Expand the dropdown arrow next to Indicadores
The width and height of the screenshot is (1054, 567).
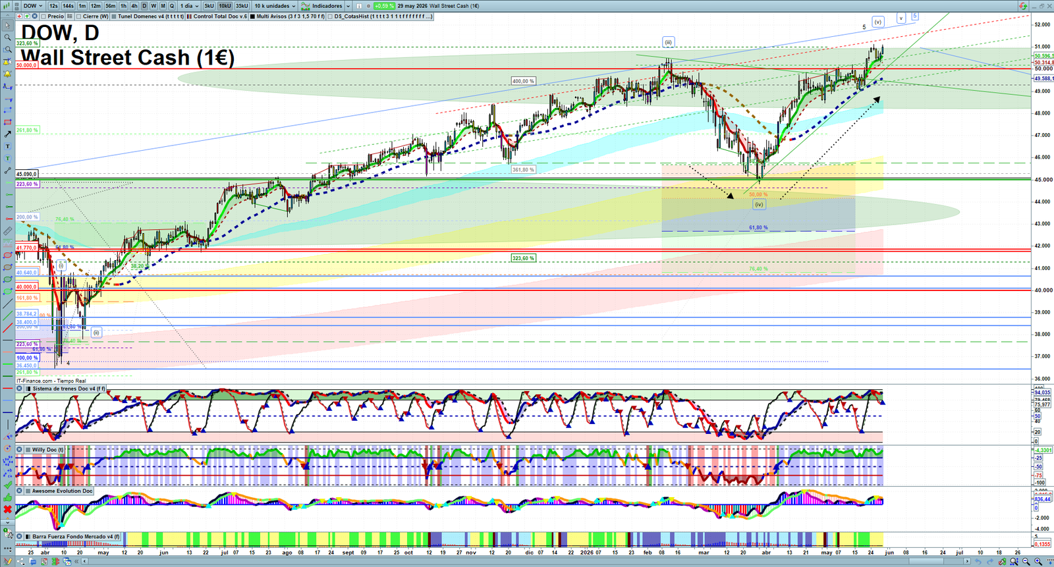(348, 6)
